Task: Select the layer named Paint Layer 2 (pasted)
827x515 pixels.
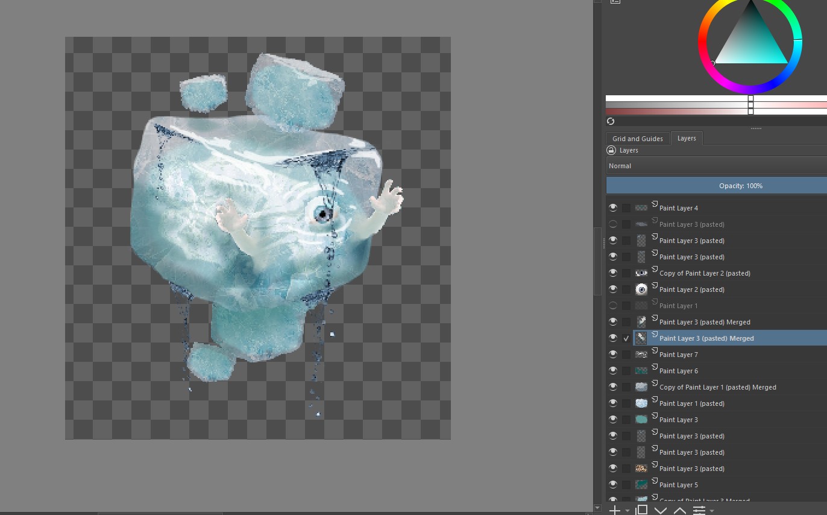Action: pos(692,289)
